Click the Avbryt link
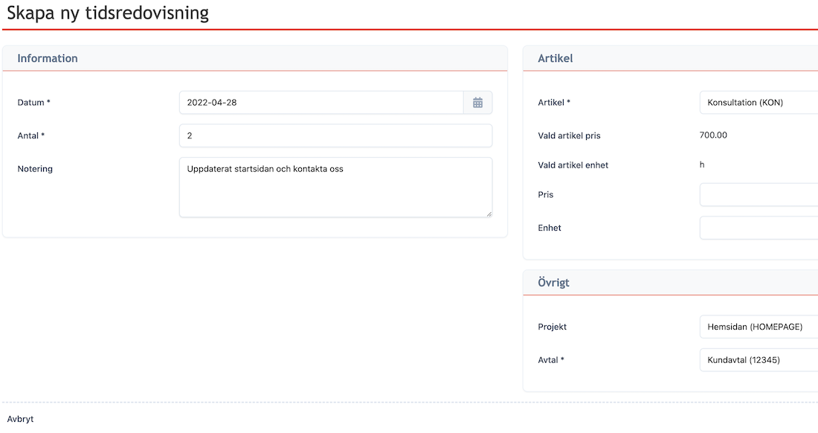This screenshot has height=433, width=818. click(x=20, y=419)
